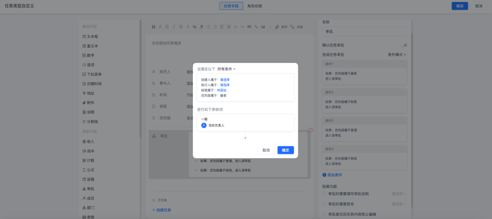Open 请选择 dropdown beside 审批时需要签名
This screenshot has height=219, width=492.
[399, 204]
